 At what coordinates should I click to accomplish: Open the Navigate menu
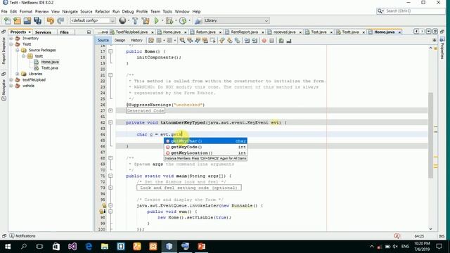coord(70,11)
